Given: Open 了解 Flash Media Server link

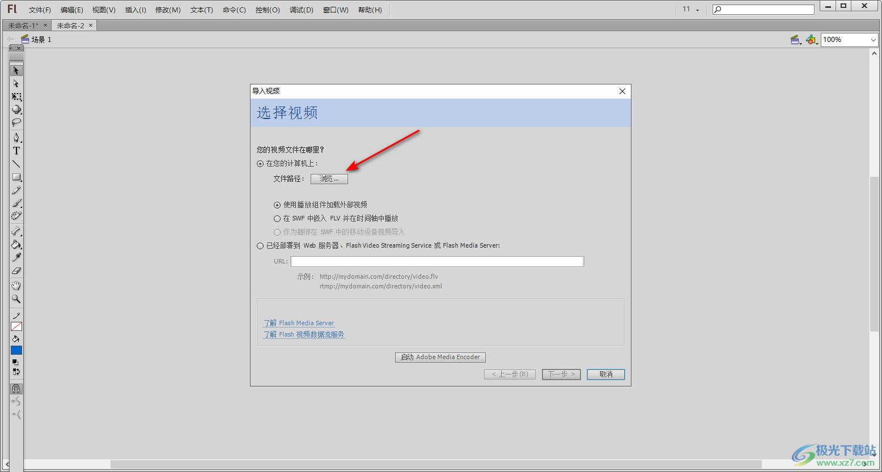Looking at the screenshot, I should [299, 324].
